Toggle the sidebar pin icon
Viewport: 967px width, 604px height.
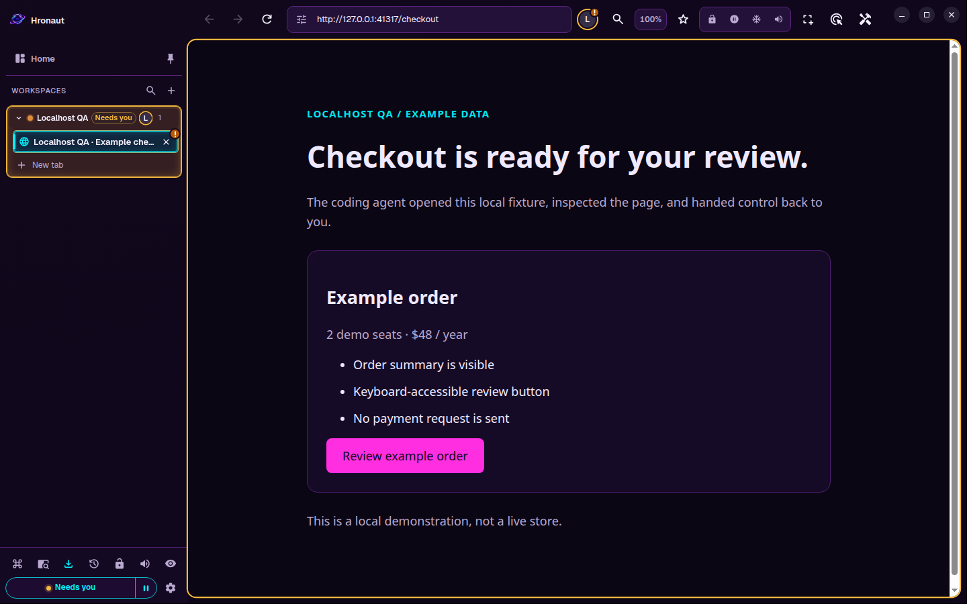pyautogui.click(x=171, y=58)
